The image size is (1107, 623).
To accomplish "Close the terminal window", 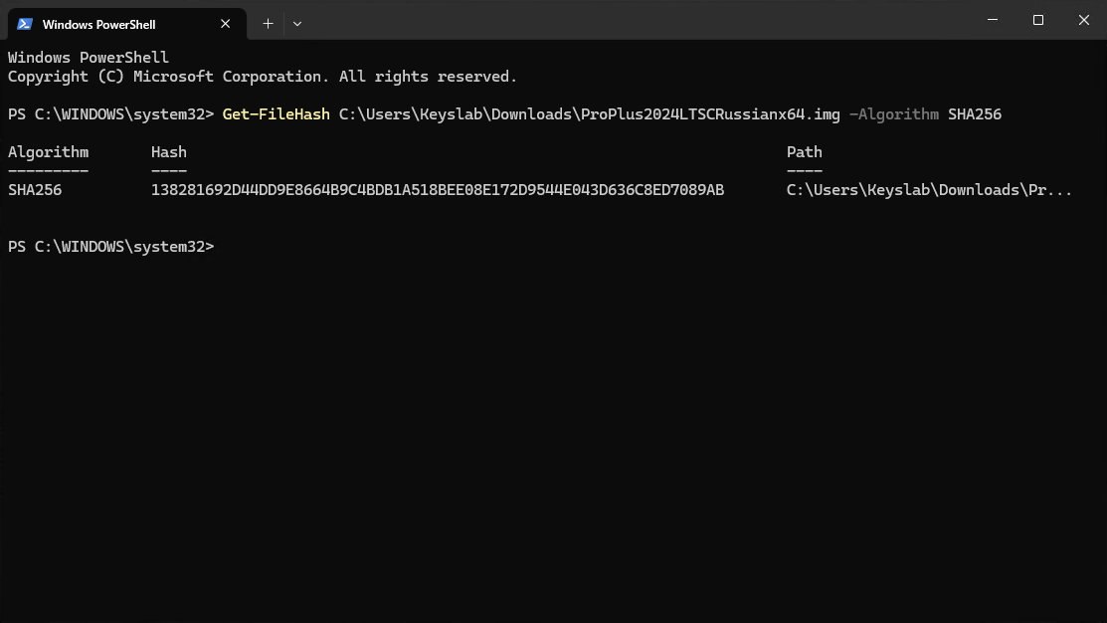I will pos(1084,20).
